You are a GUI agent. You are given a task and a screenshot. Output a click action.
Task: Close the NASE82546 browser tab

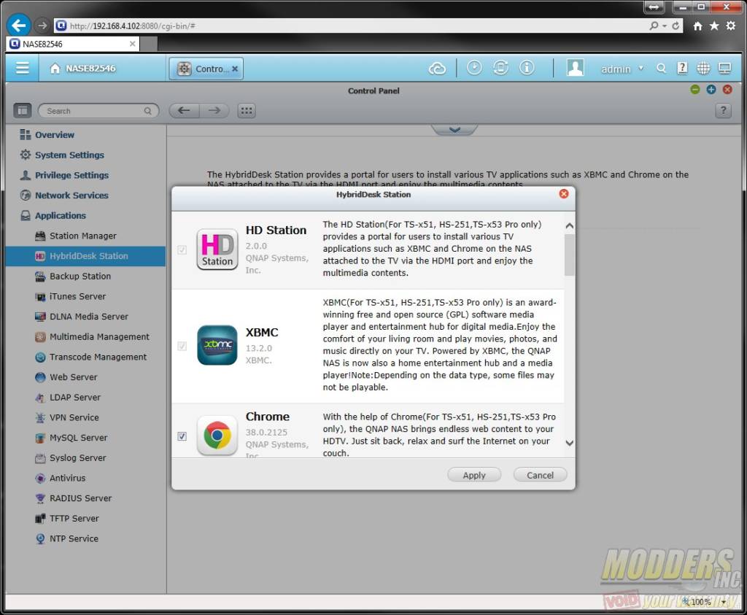[133, 44]
